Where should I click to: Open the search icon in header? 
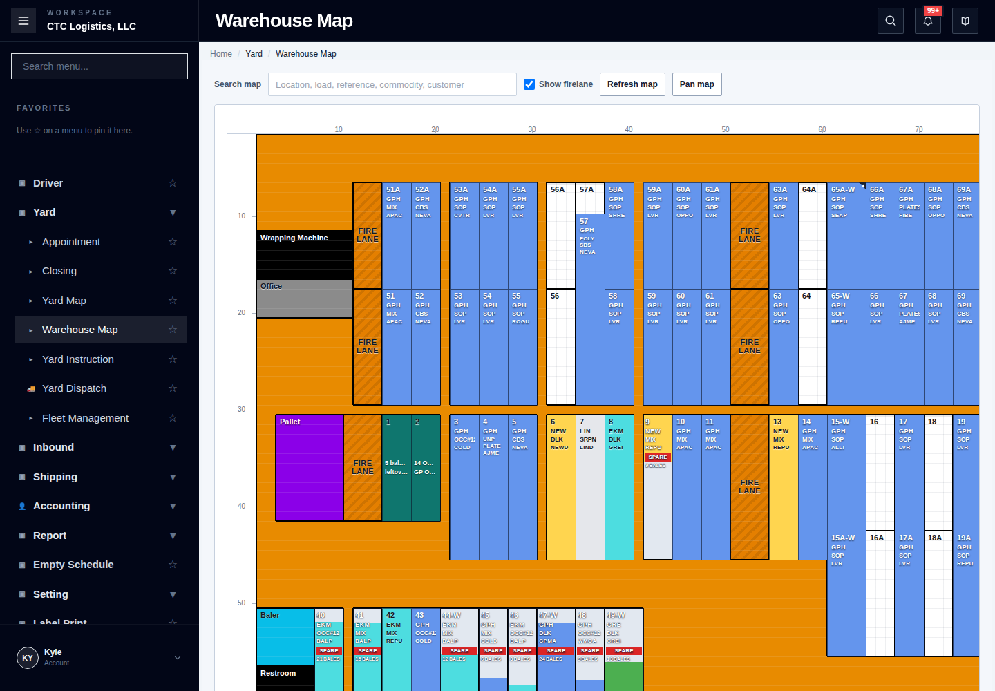tap(891, 21)
